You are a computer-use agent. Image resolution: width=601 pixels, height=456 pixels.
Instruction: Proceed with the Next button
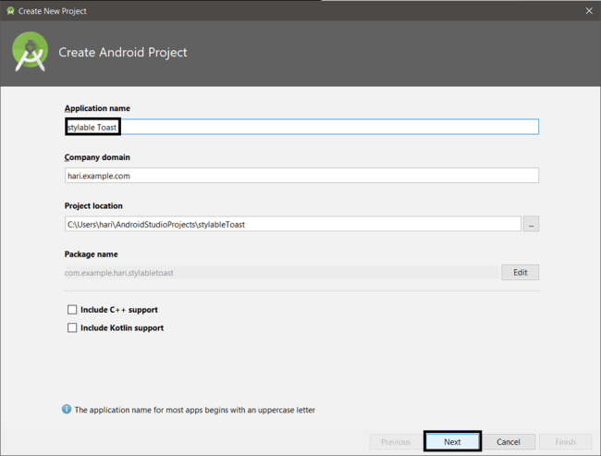(452, 442)
